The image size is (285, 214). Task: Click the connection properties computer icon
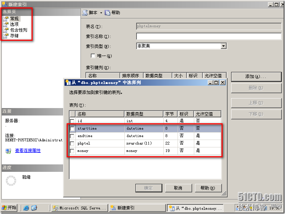[8, 151]
